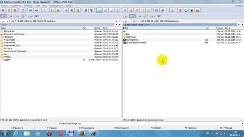Screen dimensions: 244x137
Task: Switch right panel to drive g
Action: 152,16
